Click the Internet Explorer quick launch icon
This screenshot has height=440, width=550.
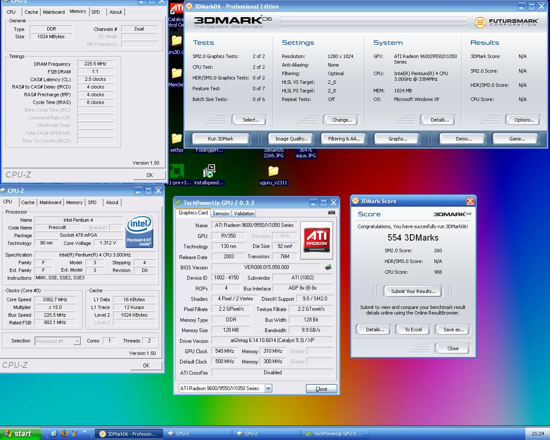point(54,433)
